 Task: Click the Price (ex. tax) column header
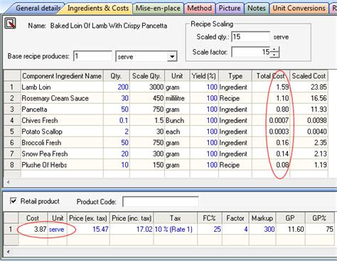click(88, 218)
